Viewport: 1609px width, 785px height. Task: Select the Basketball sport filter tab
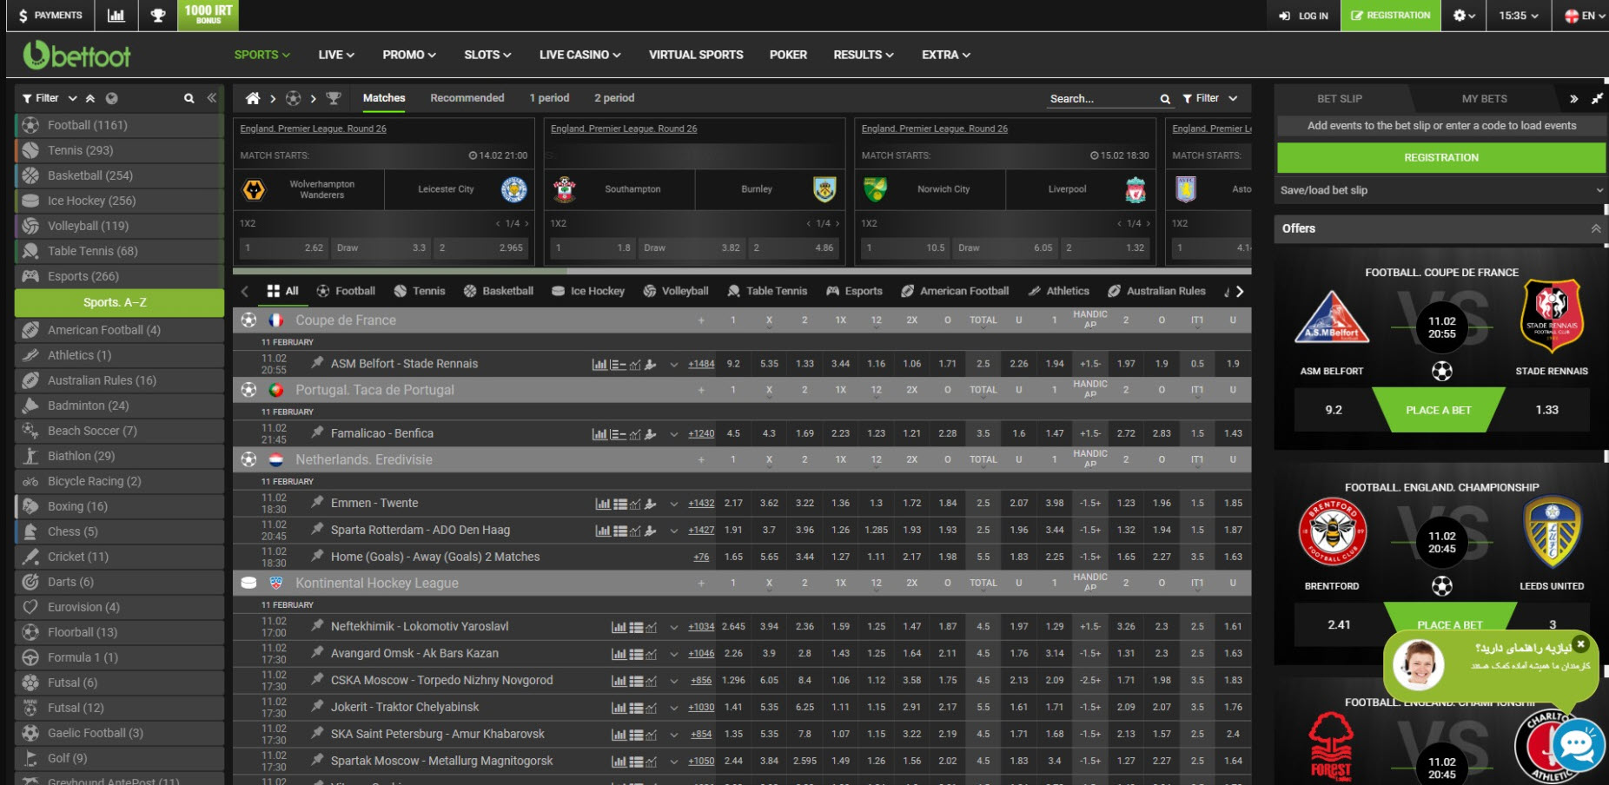pos(499,291)
